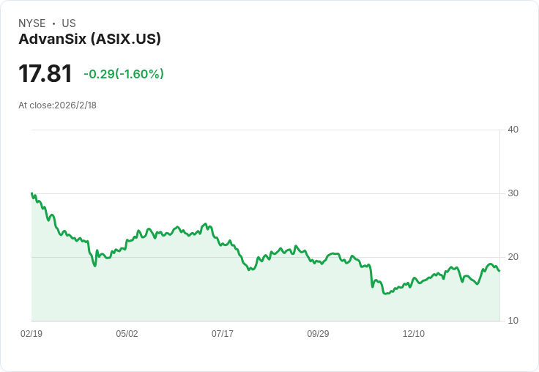Click the 07/17 date axis label
This screenshot has width=539, height=372.
(223, 334)
